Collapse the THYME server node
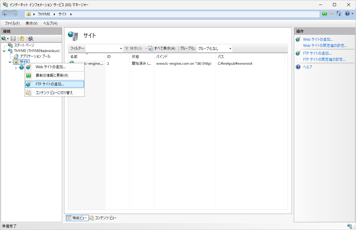 coord(4,51)
